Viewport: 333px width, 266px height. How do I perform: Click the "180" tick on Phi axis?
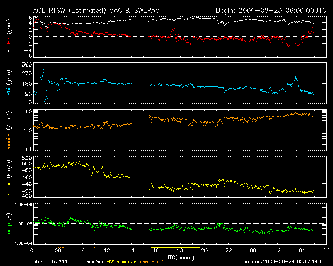(x=27, y=84)
